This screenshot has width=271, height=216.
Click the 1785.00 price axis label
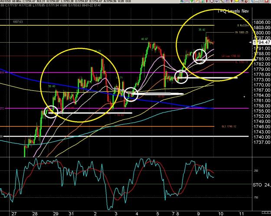pos(262,59)
